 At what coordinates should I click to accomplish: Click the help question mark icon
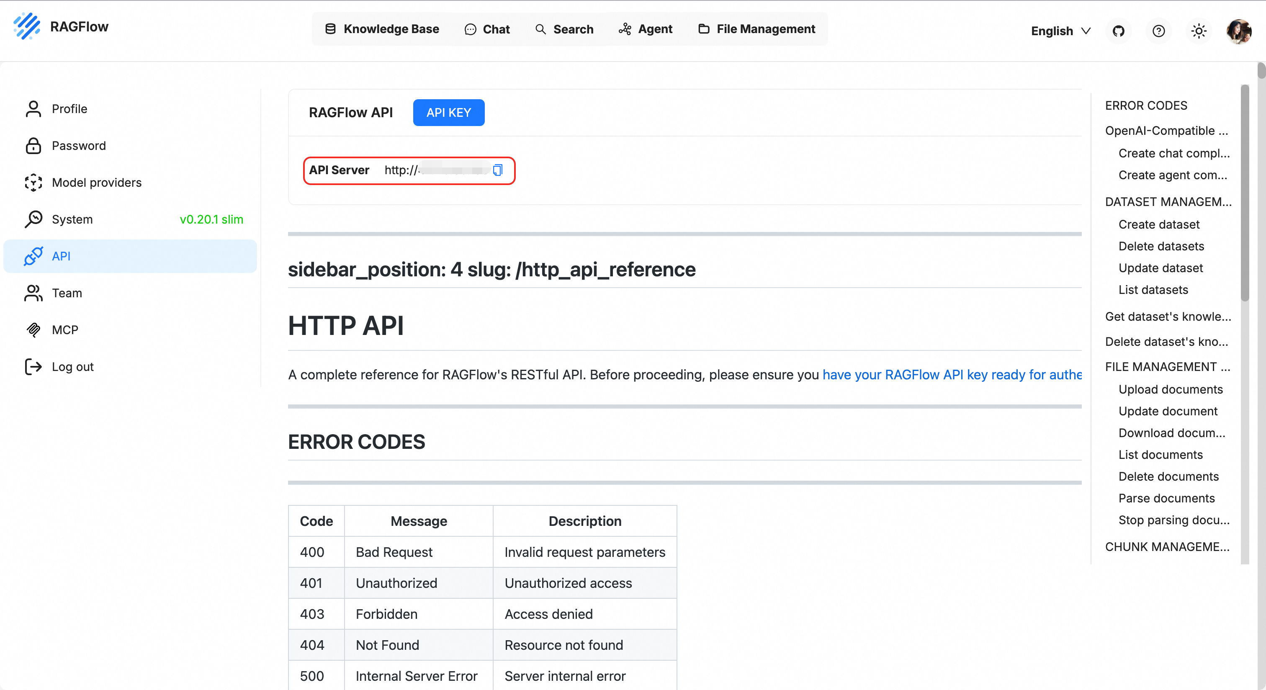coord(1158,31)
